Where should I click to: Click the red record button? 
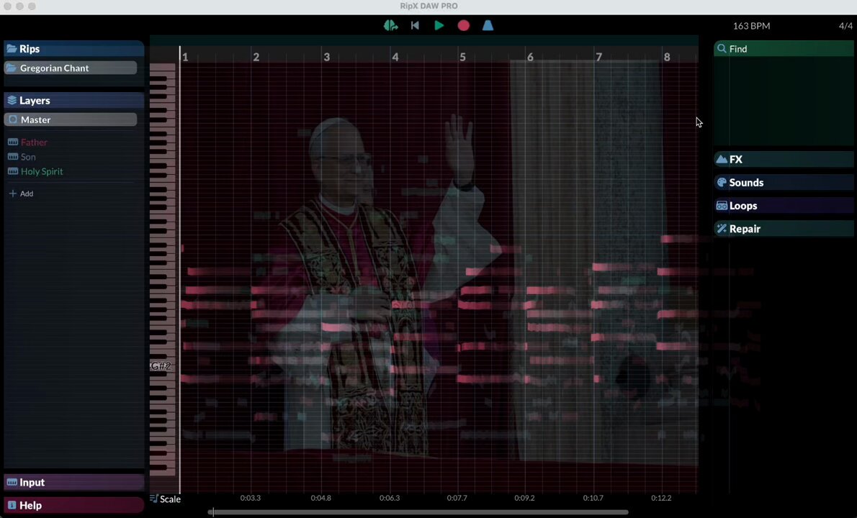pyautogui.click(x=464, y=26)
